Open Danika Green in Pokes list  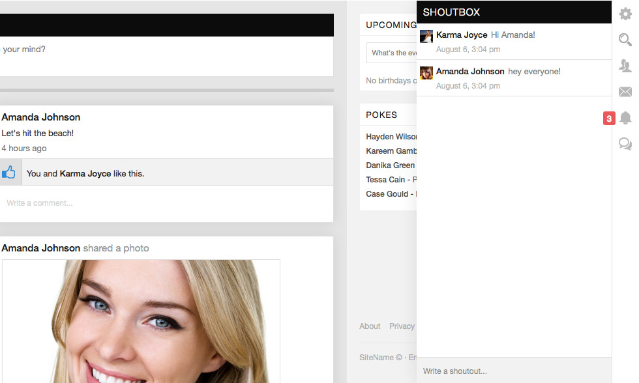click(x=390, y=165)
